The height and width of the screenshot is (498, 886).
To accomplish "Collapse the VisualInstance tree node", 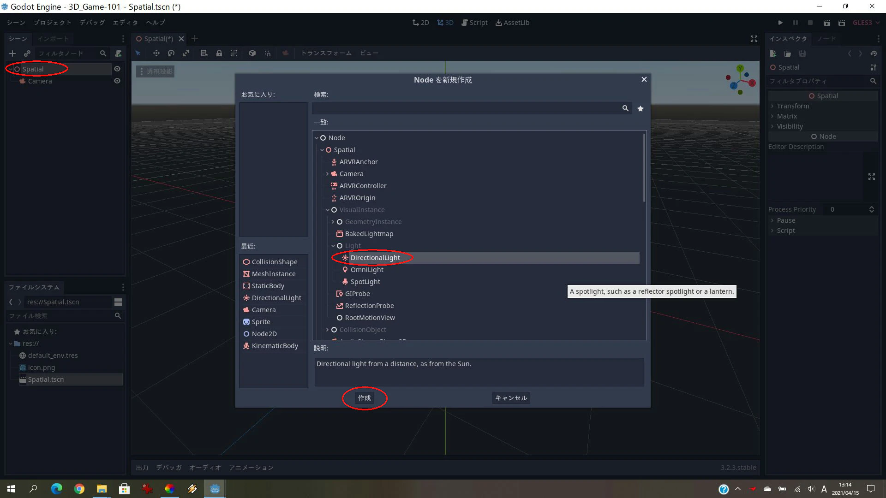I will 328,210.
